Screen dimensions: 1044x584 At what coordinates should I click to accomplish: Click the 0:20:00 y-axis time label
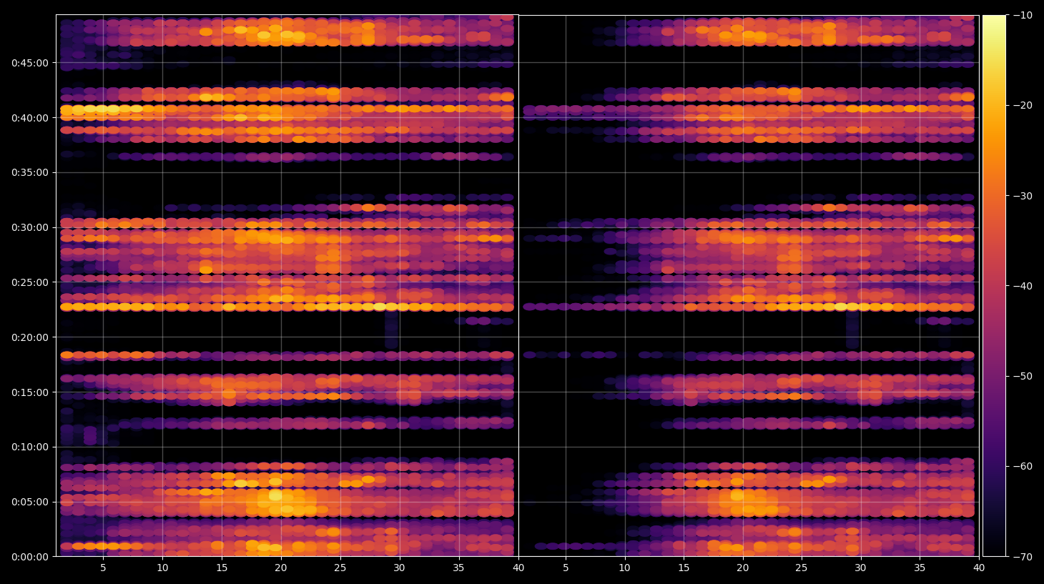coord(30,337)
